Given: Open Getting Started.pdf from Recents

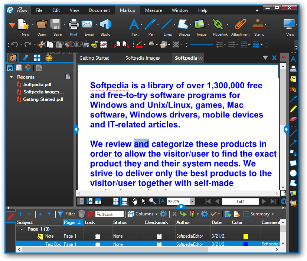Looking at the screenshot, I should pyautogui.click(x=43, y=99).
